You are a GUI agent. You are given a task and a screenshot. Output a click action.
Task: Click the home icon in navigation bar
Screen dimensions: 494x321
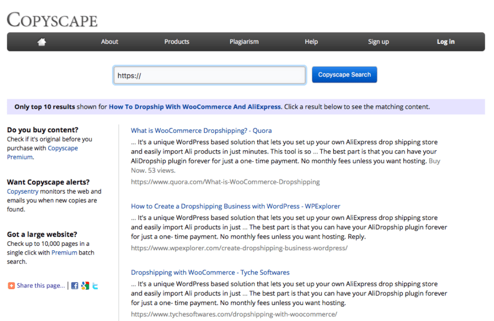tap(42, 42)
